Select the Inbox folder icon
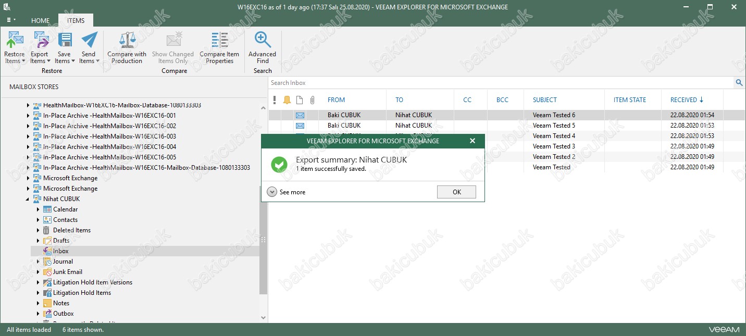 coord(47,251)
